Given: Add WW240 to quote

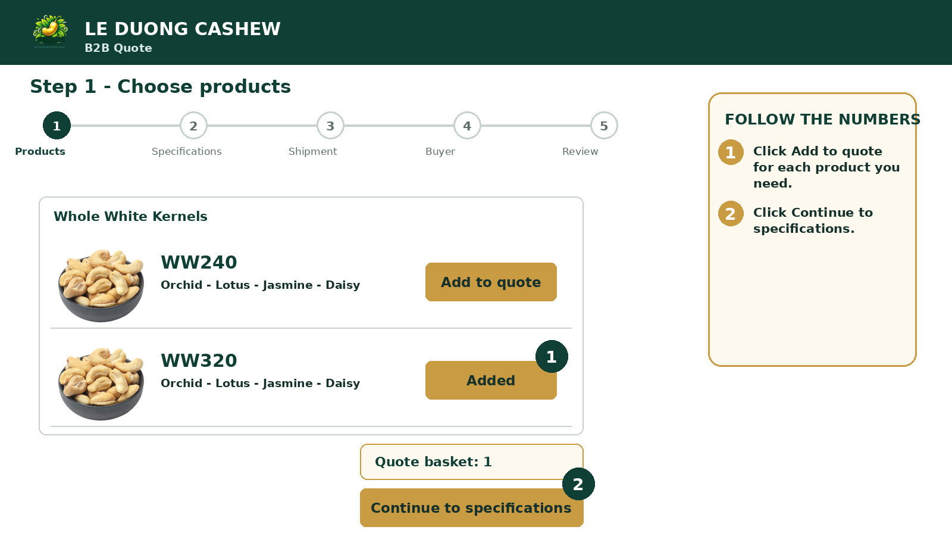Looking at the screenshot, I should coord(491,282).
